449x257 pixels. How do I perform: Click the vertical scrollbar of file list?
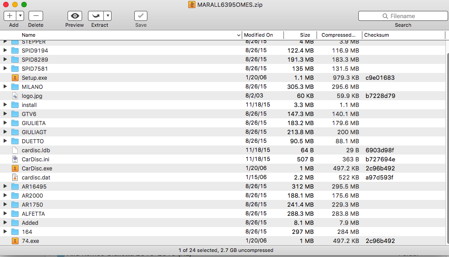447,148
